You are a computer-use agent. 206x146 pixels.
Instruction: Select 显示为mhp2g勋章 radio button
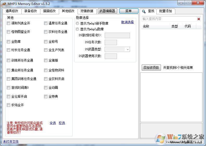point(77,29)
